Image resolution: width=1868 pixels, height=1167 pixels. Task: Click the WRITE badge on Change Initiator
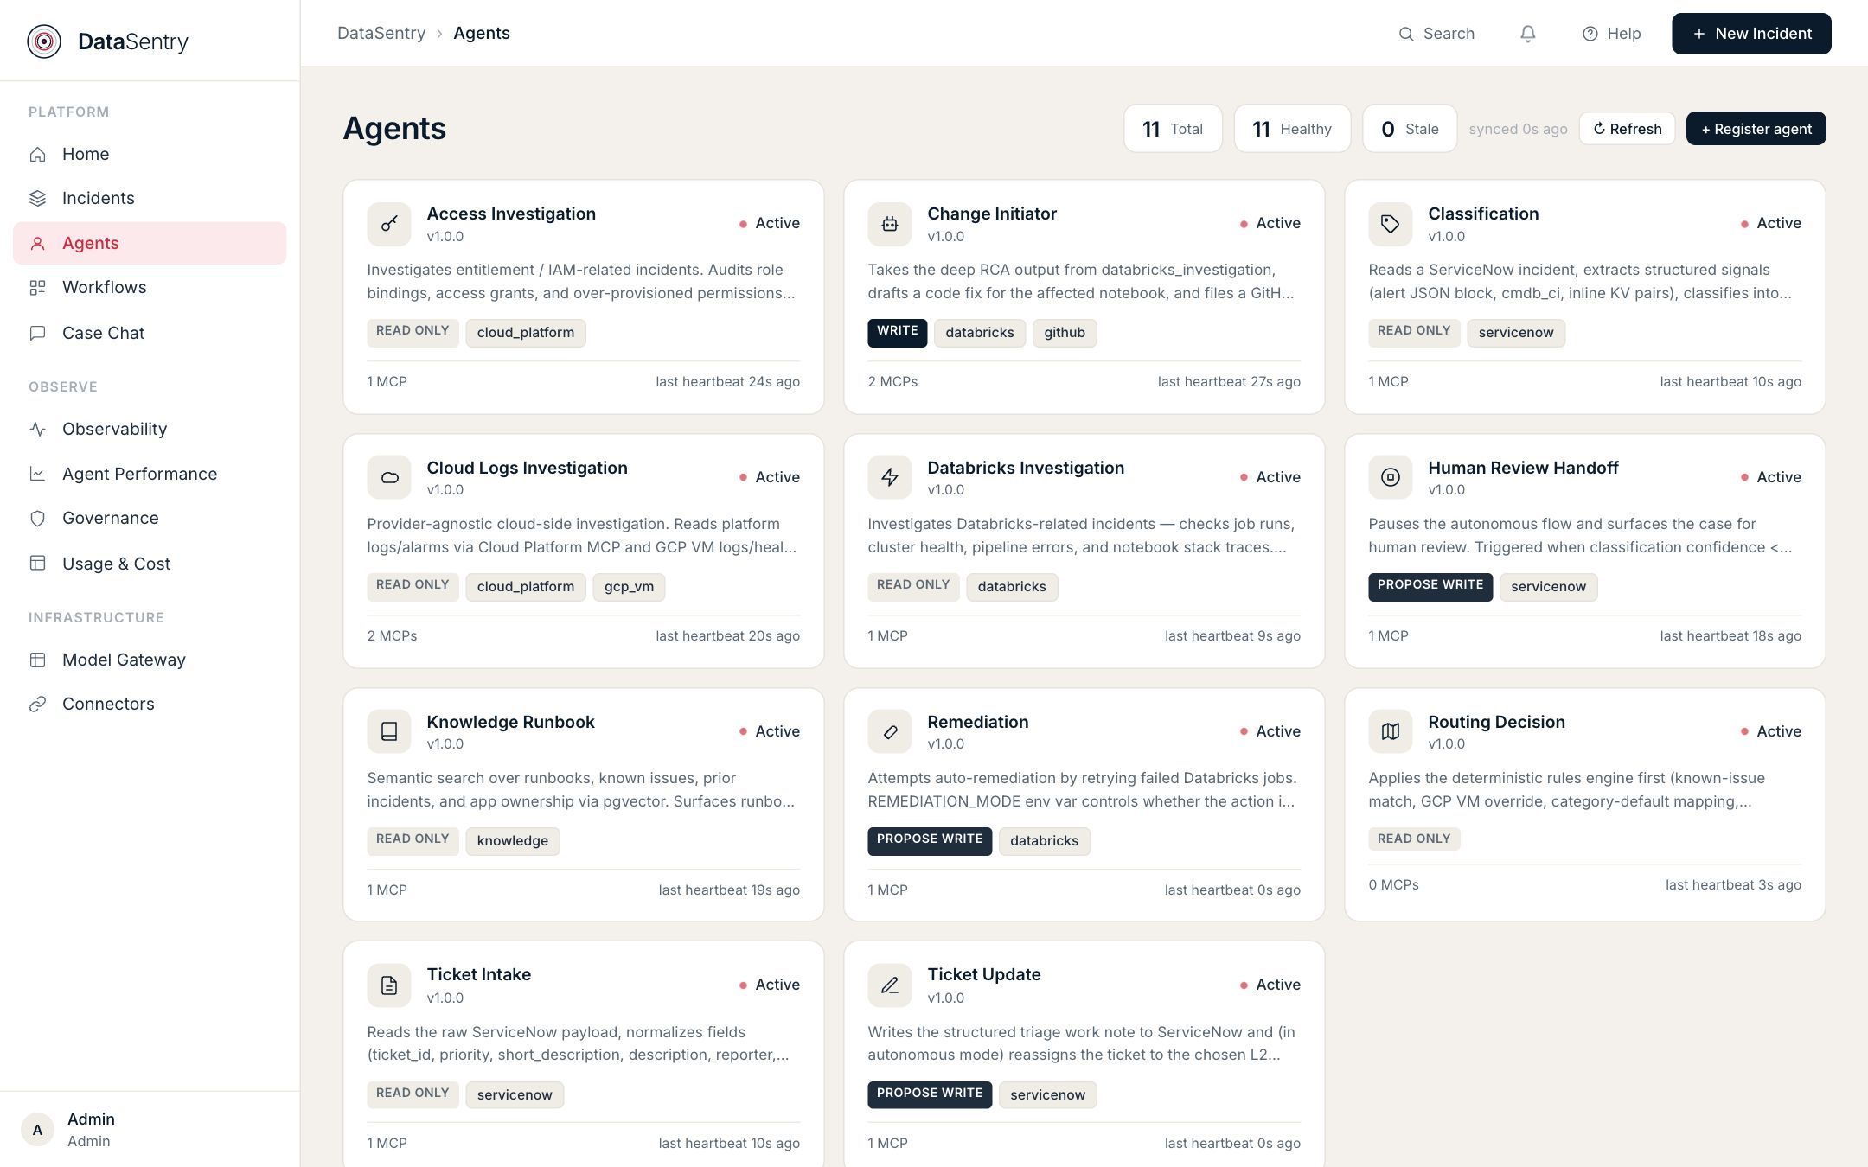click(898, 333)
